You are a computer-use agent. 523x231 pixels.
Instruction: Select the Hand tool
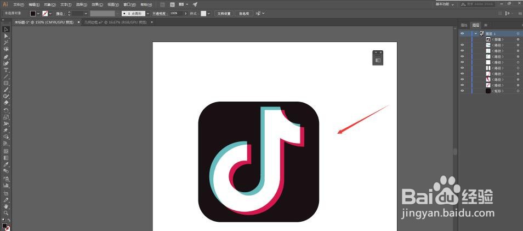6,206
